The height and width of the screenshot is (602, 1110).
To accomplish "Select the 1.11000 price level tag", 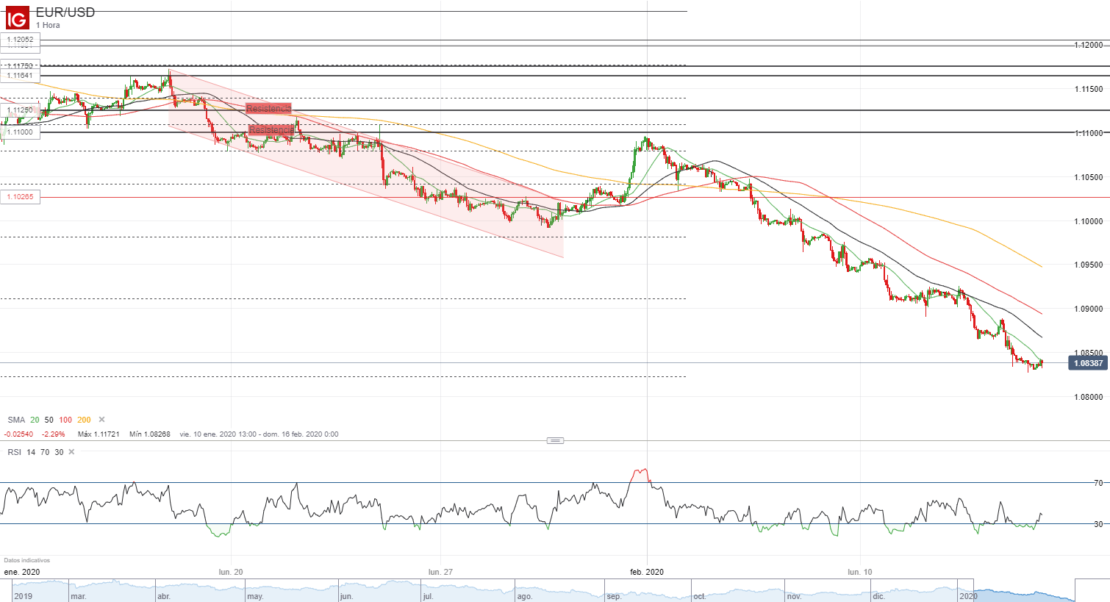I will point(21,132).
